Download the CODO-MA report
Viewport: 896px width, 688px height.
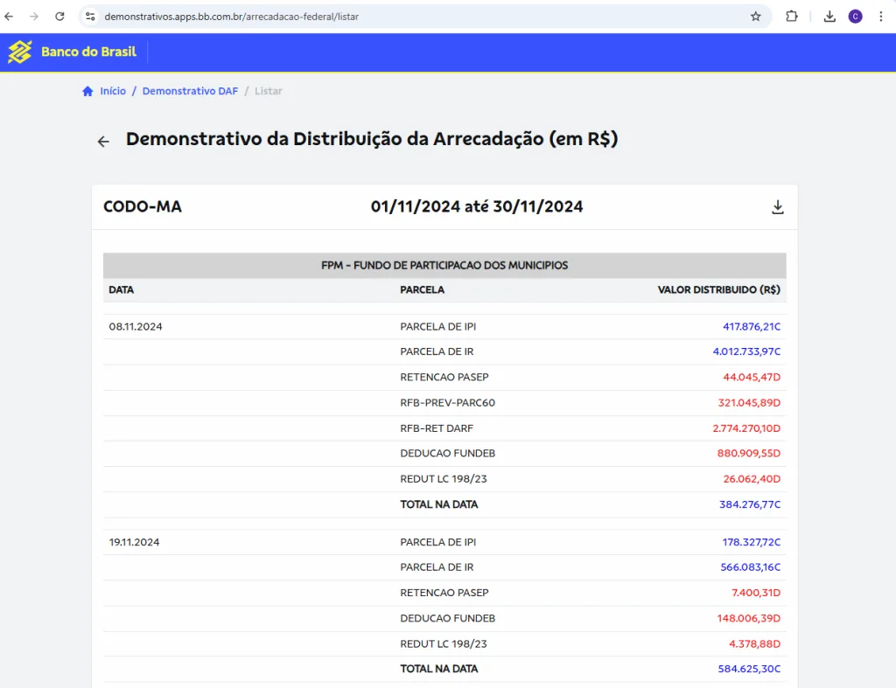[777, 207]
